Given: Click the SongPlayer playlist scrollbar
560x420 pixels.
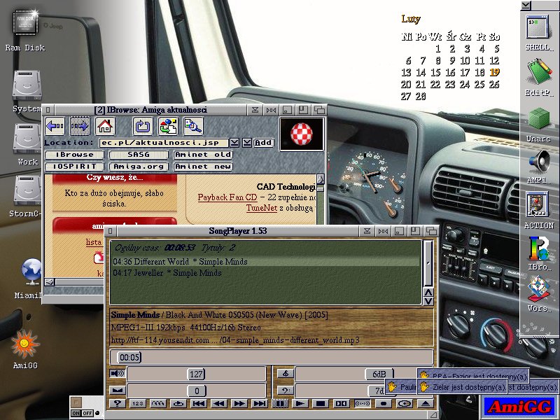Looking at the screenshot, I should (428, 263).
